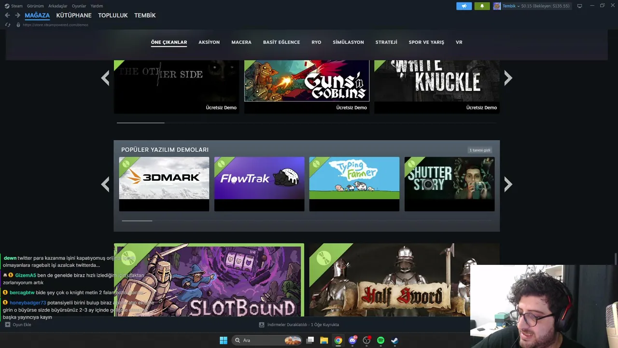The image size is (618, 348).
Task: Select the BASİT EĞLENCE category tab
Action: [x=281, y=42]
